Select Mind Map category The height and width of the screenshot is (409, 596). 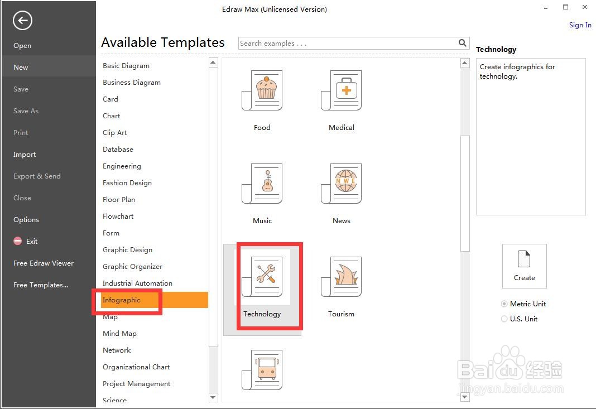(119, 333)
